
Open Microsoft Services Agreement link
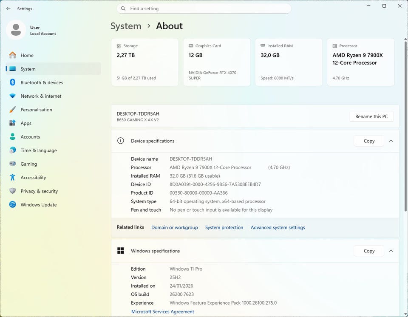click(162, 311)
